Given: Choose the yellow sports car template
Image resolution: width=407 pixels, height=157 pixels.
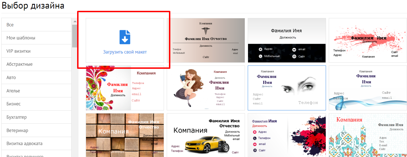Looking at the screenshot, I should click(206, 135).
